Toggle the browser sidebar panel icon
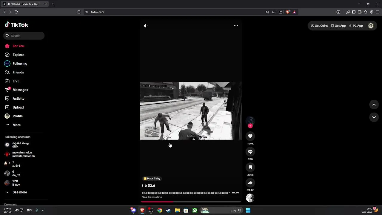The image size is (382, 215). click(354, 12)
